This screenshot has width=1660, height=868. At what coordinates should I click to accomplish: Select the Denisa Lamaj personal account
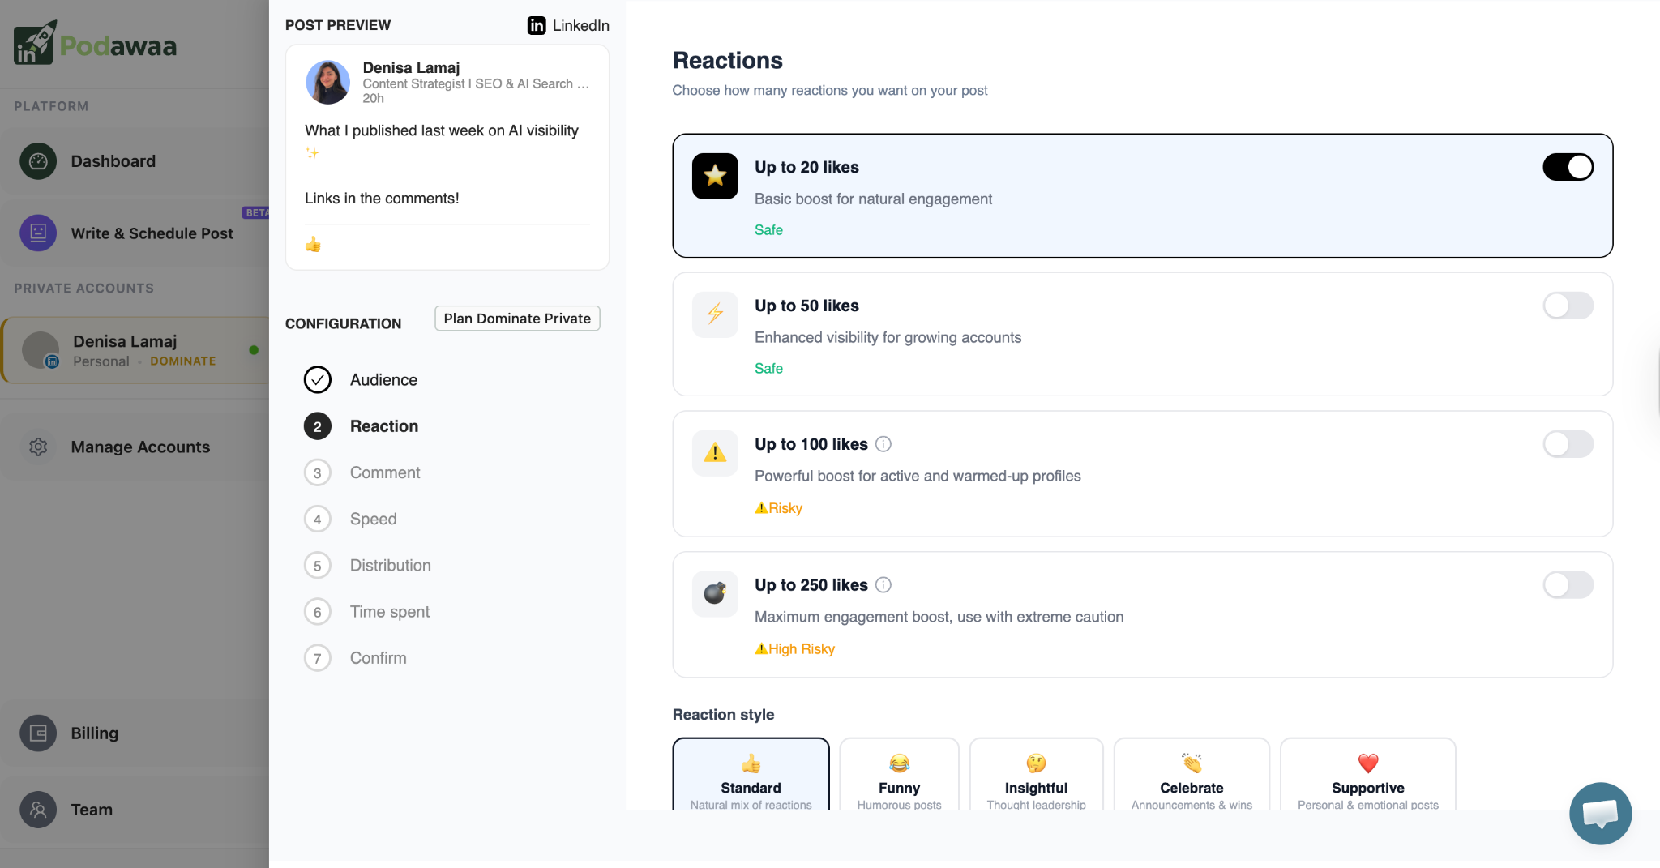tap(125, 349)
